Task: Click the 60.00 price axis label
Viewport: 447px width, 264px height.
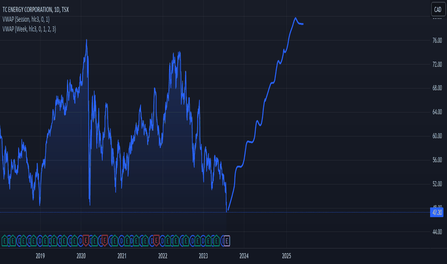Action: click(x=437, y=136)
